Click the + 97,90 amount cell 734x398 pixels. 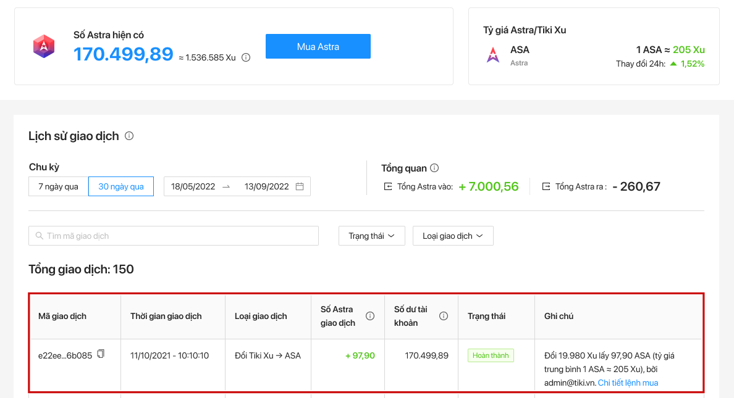360,355
